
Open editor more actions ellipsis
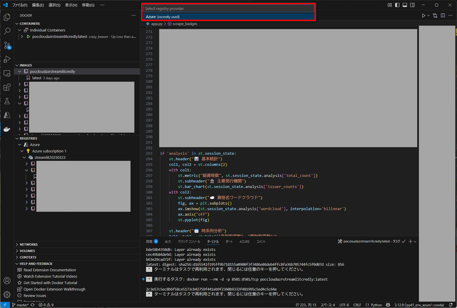click(x=451, y=15)
